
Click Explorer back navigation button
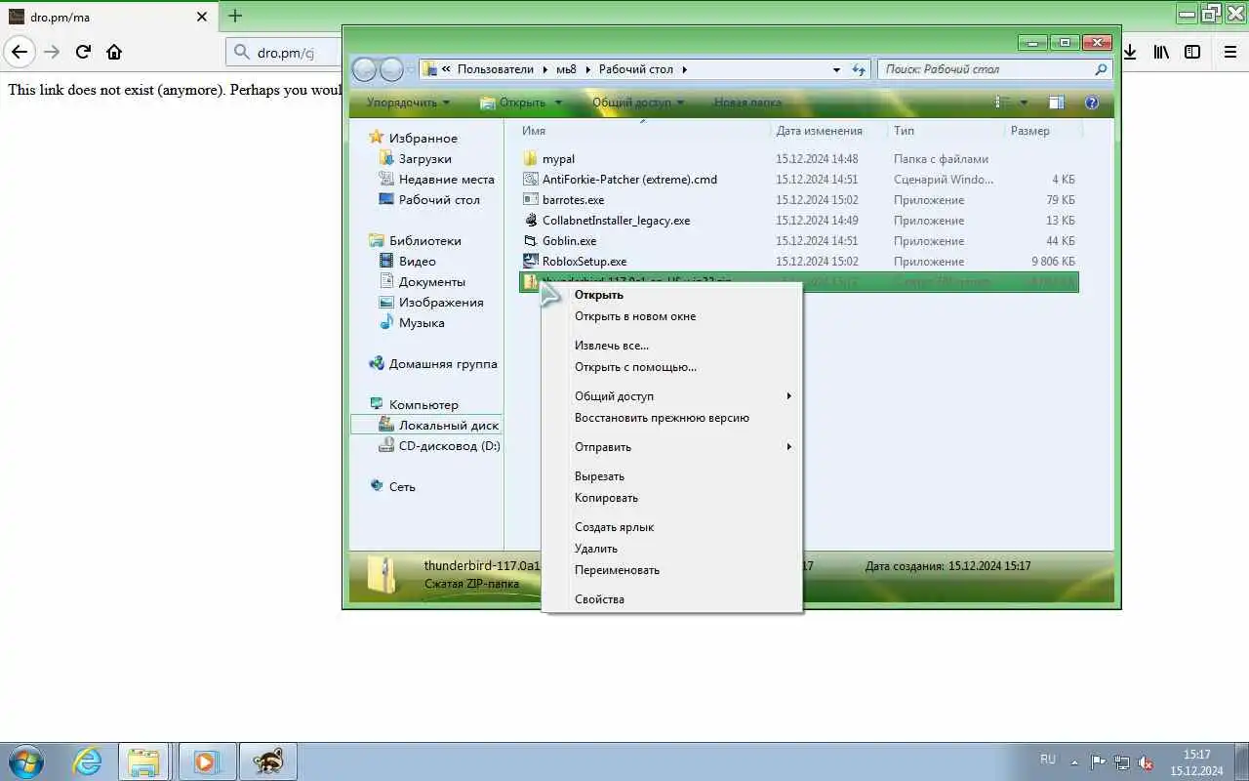[364, 69]
